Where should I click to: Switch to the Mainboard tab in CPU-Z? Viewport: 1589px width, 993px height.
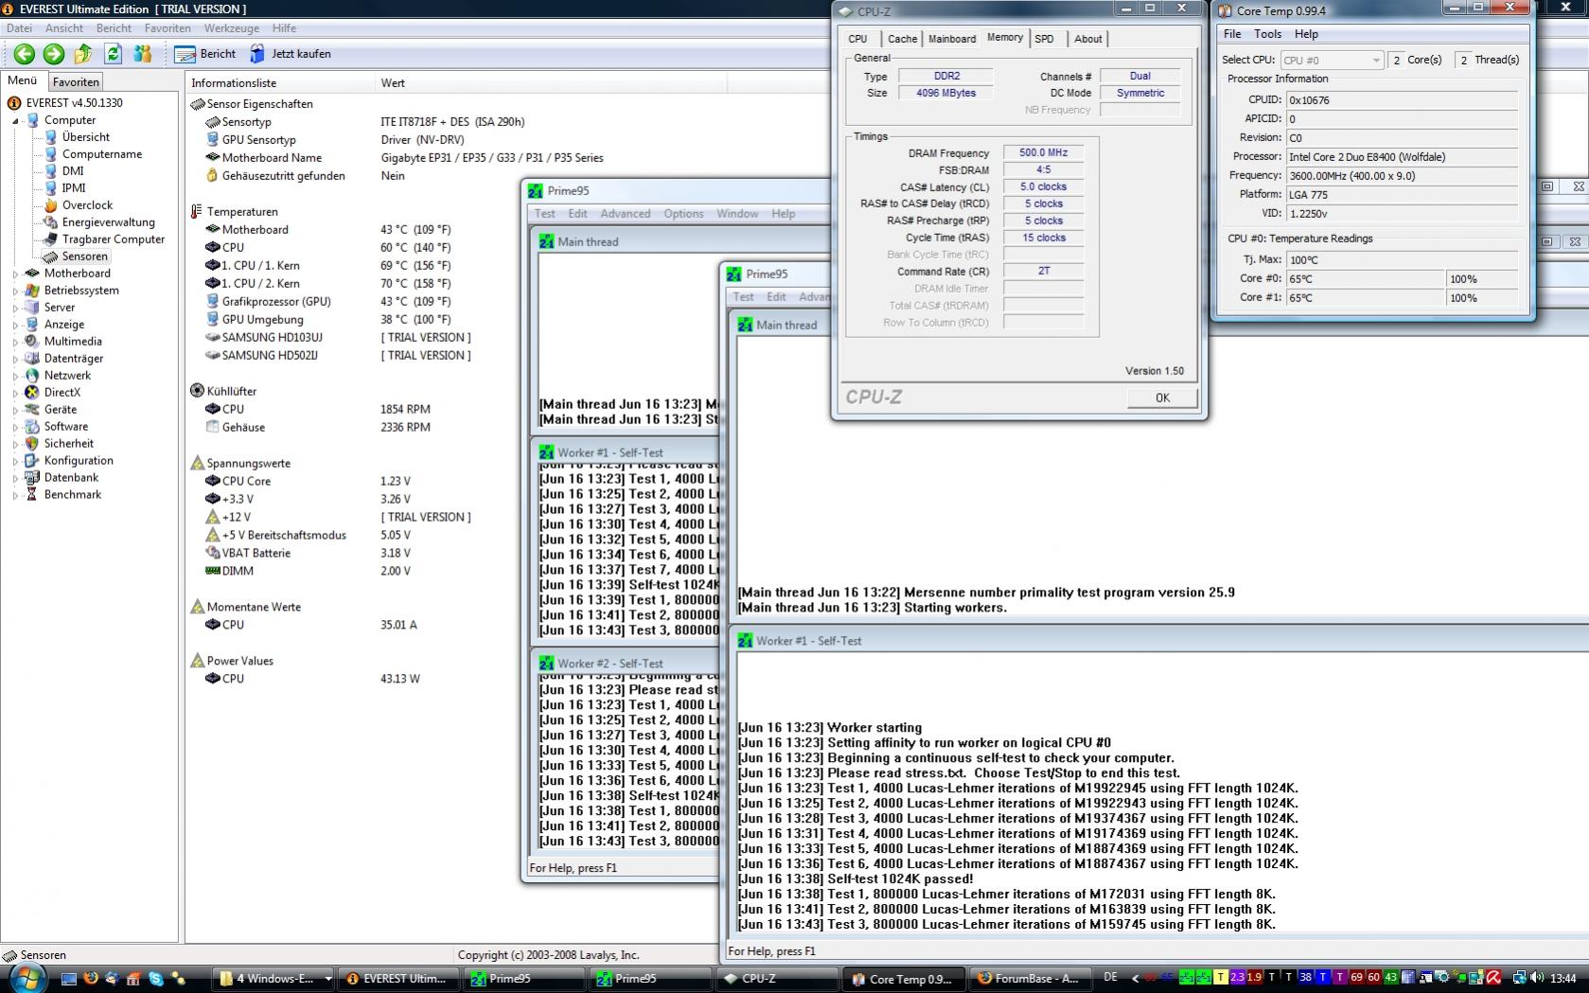click(x=952, y=39)
